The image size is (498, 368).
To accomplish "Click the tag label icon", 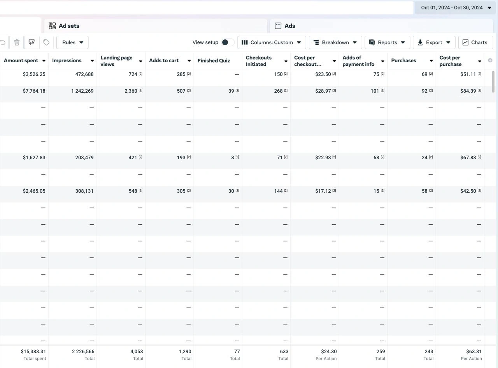I will [x=46, y=42].
